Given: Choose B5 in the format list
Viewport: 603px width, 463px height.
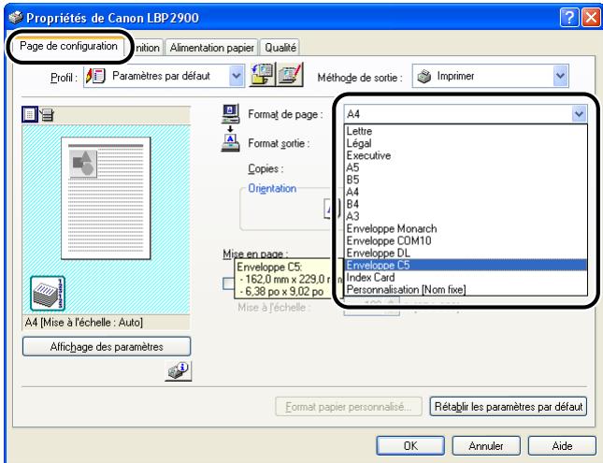Looking at the screenshot, I should 466,180.
